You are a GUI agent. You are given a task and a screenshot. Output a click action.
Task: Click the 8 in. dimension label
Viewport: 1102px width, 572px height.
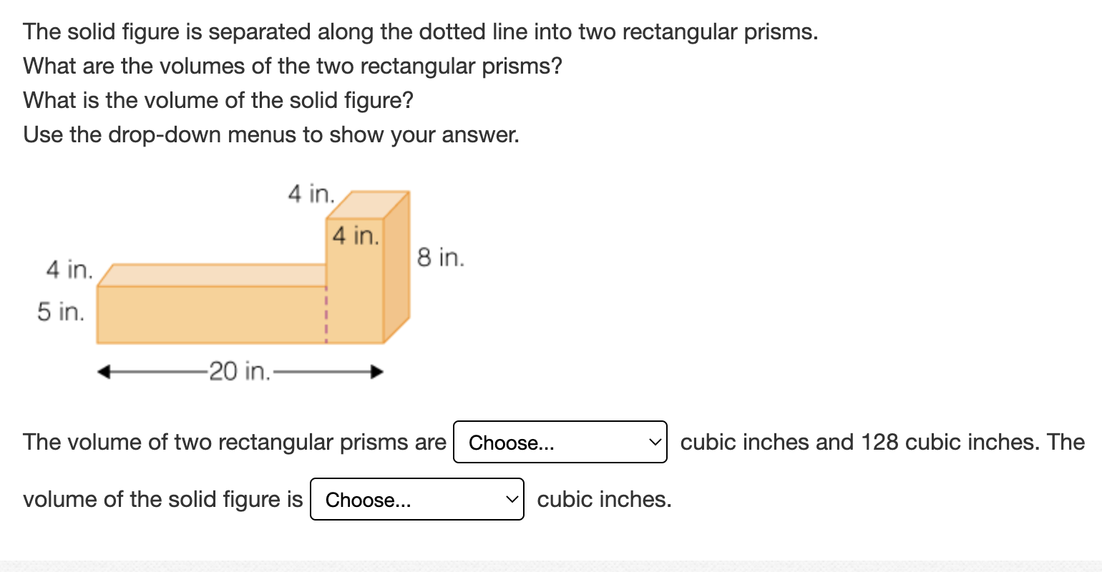pyautogui.click(x=439, y=257)
